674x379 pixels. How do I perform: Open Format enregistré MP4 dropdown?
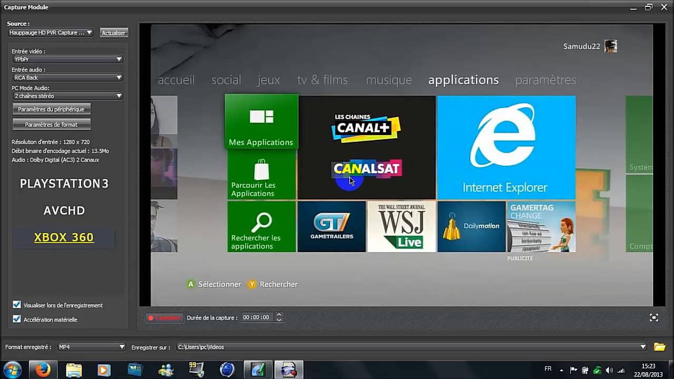[92, 347]
